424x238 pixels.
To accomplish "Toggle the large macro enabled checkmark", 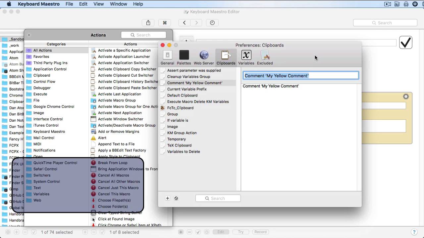I will point(406,42).
